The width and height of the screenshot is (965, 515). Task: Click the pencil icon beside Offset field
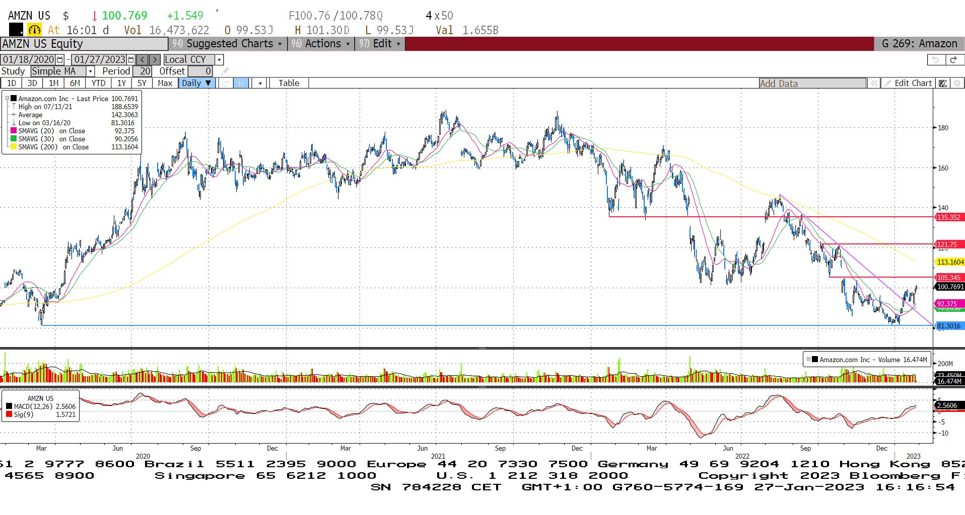point(225,71)
